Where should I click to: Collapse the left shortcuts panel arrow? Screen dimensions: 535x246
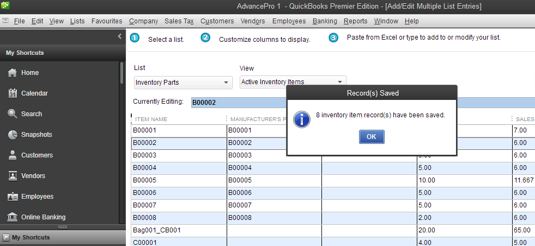[x=119, y=36]
